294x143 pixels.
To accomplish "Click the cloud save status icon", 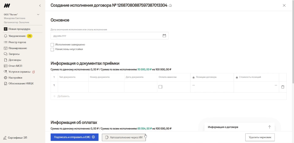I will click(x=170, y=5).
